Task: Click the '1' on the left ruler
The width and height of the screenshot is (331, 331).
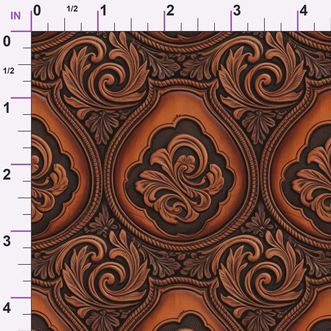Action: pos(7,108)
